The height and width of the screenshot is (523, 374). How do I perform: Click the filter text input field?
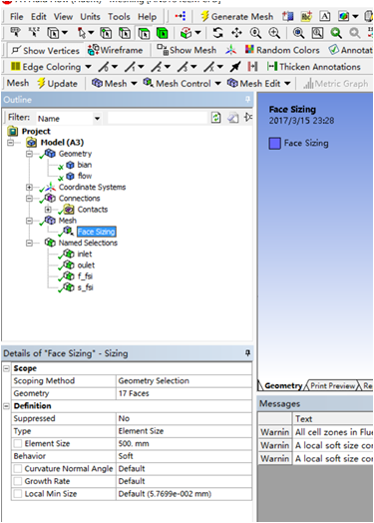(x=158, y=118)
